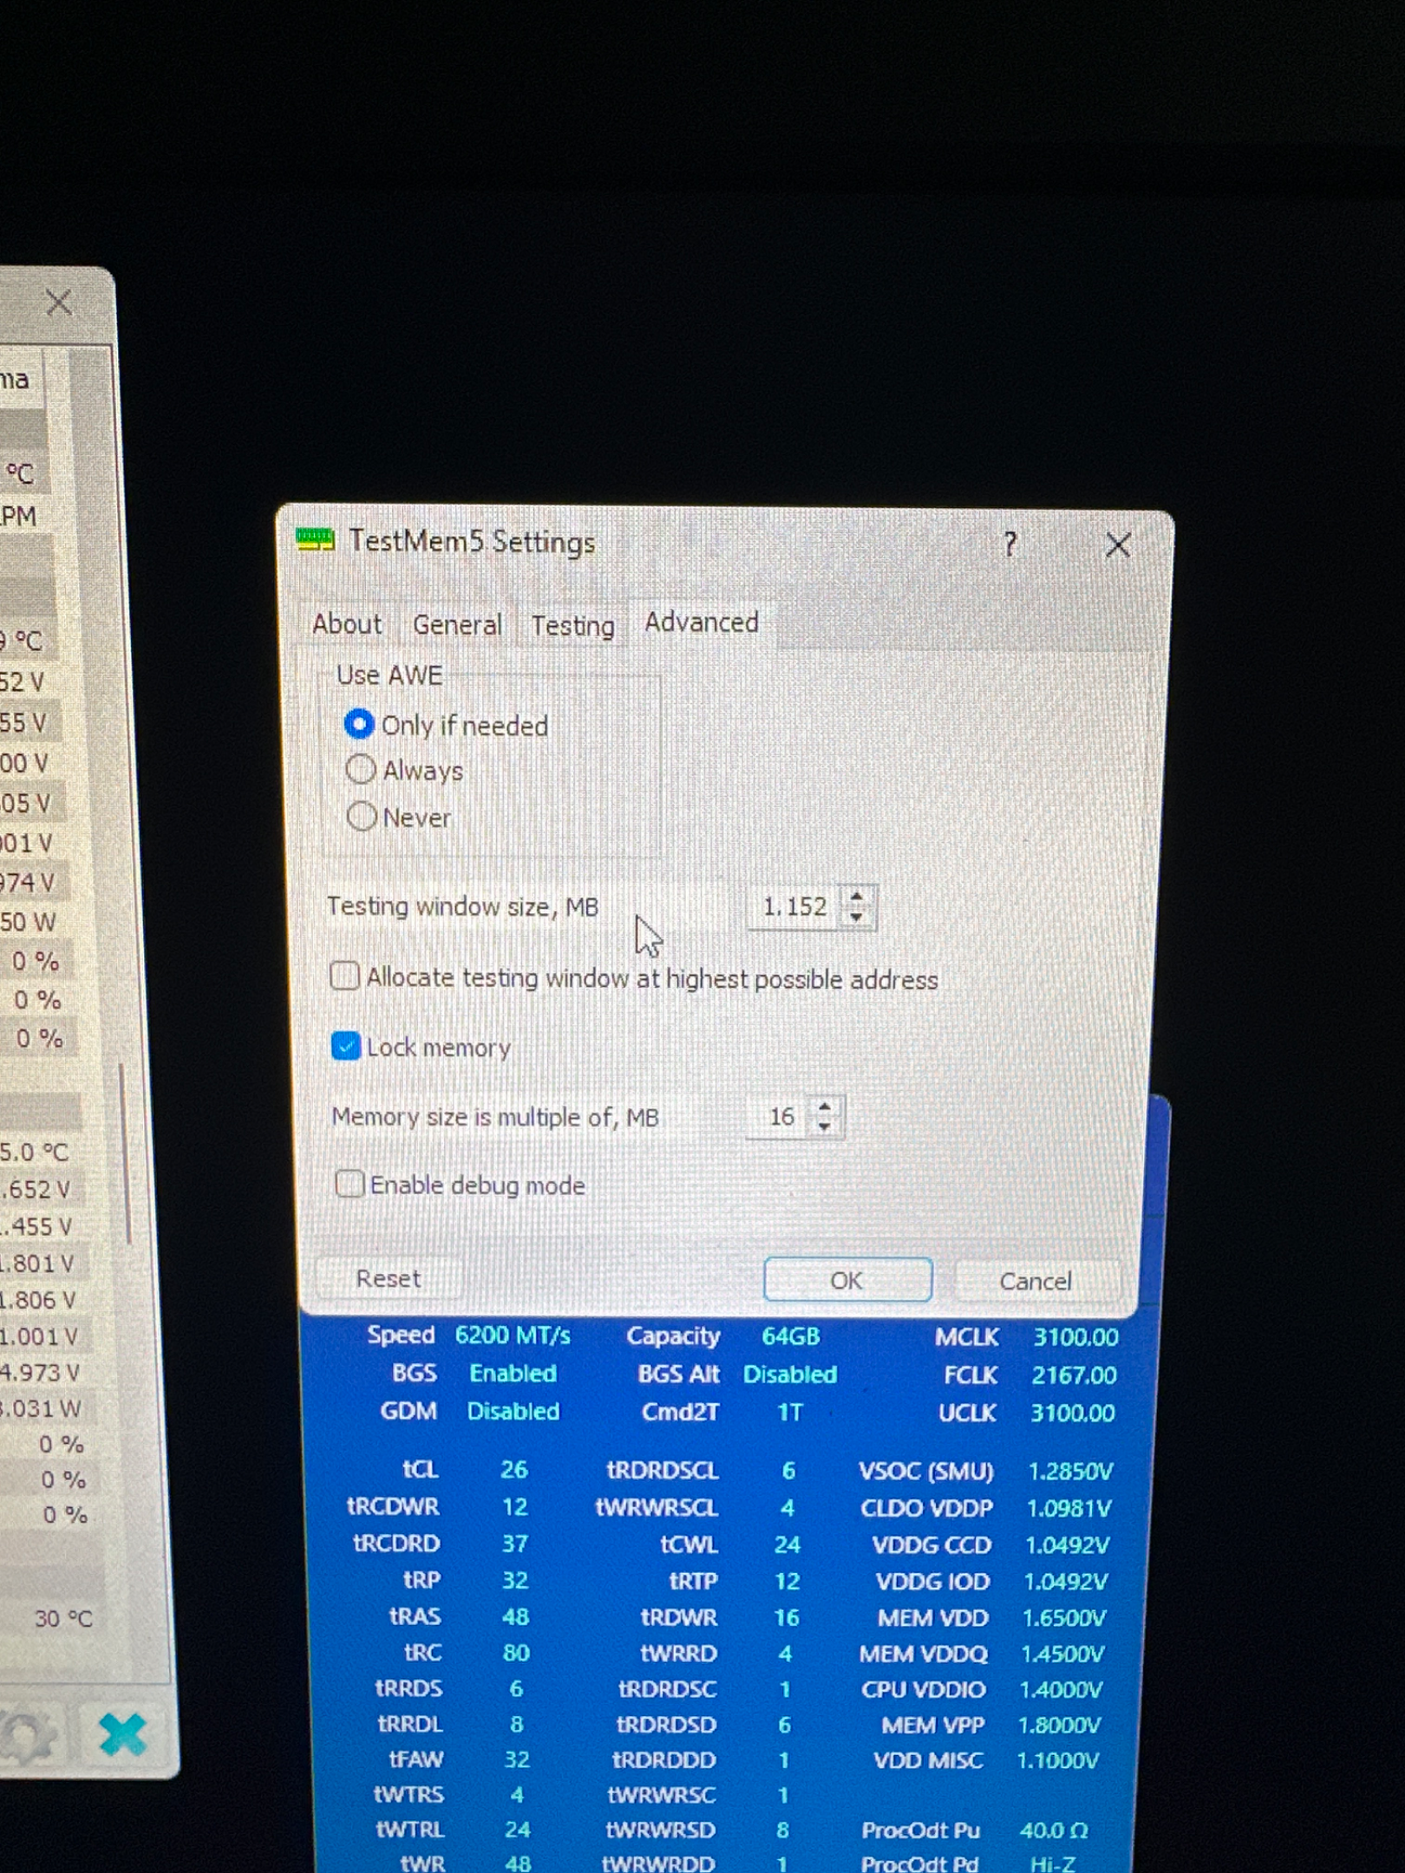Switch to the General tab
Image resolution: width=1405 pixels, height=1873 pixels.
pos(457,624)
